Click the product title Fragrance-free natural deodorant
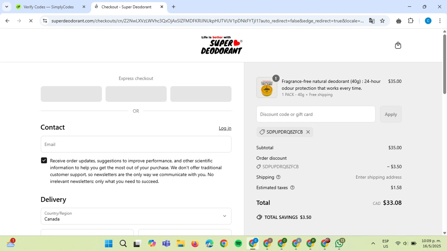Screen dimensions: 447x251 tap(331, 85)
